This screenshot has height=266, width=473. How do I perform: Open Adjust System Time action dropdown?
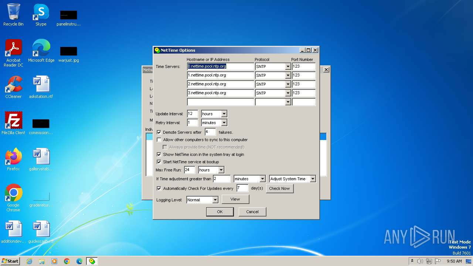tap(313, 179)
